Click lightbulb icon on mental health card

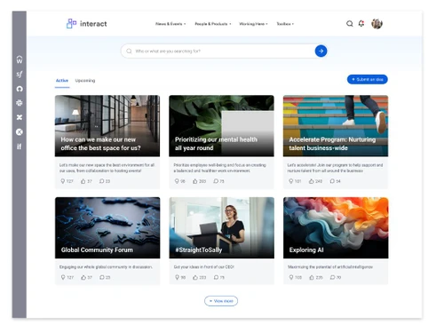[177, 181]
